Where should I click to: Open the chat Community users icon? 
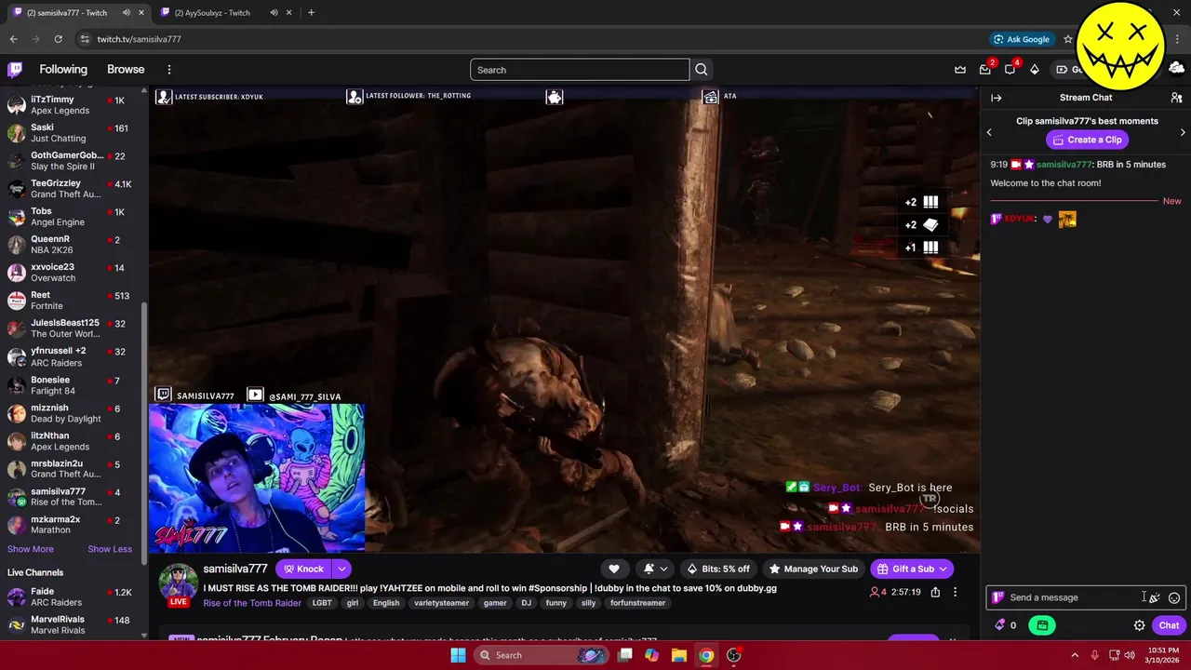click(1176, 98)
